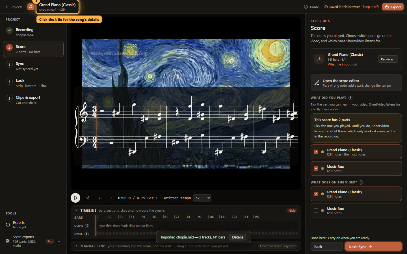
Task: Click Next: Sync button
Action: click(373, 247)
